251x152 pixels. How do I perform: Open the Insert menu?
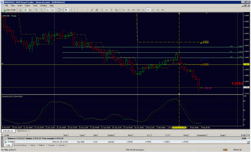[20, 6]
